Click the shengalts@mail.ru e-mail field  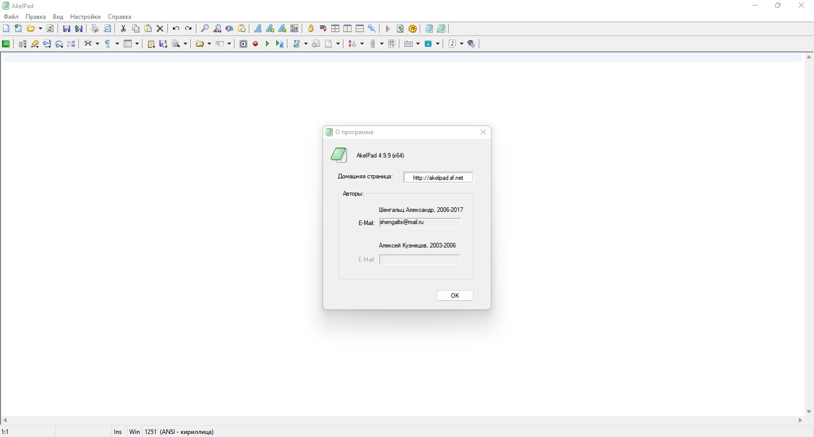click(420, 223)
